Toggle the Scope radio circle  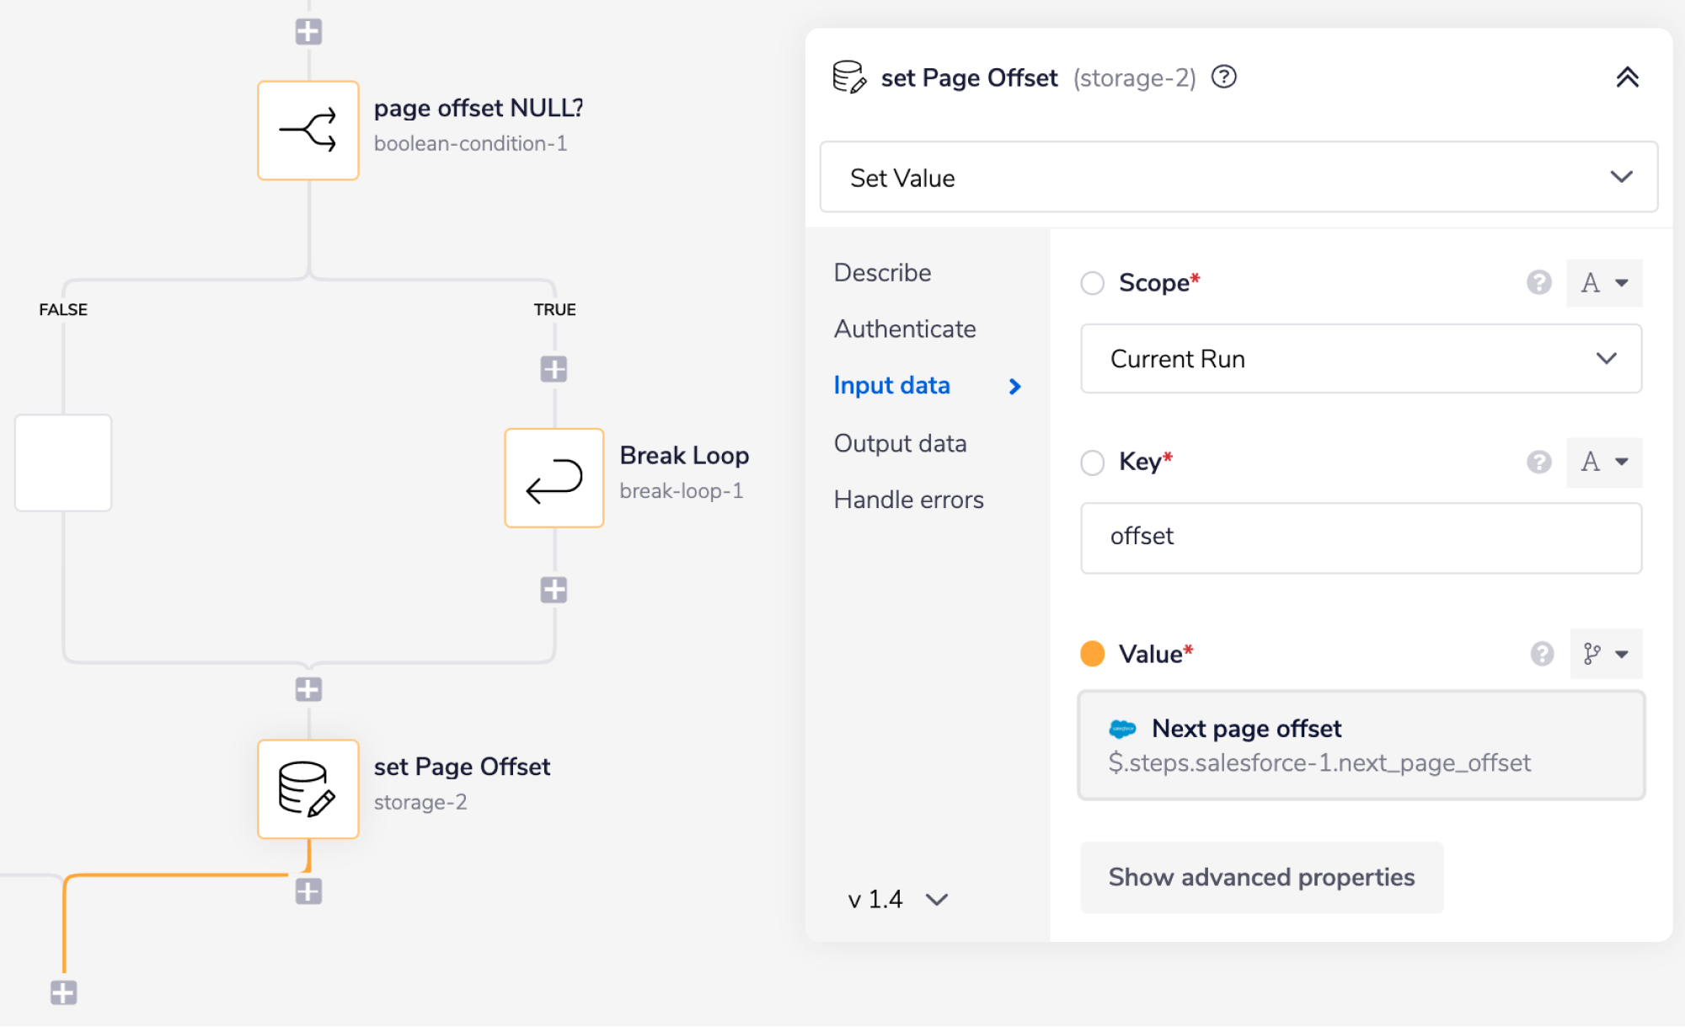pyautogui.click(x=1093, y=283)
